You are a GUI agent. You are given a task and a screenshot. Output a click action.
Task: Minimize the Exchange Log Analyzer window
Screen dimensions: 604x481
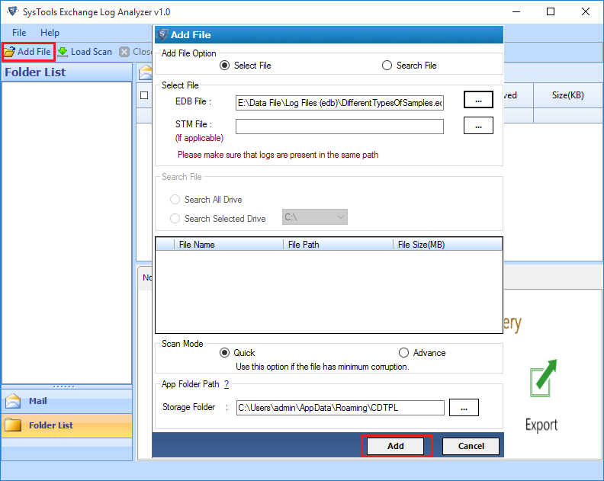pyautogui.click(x=516, y=11)
